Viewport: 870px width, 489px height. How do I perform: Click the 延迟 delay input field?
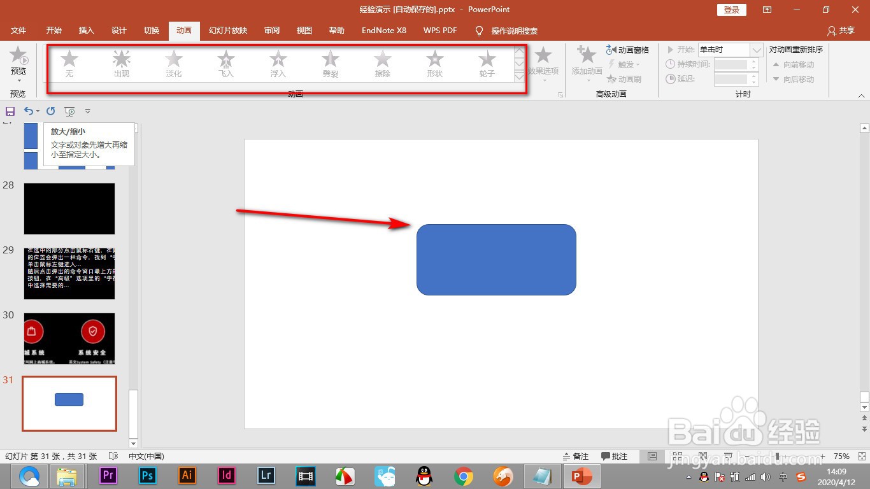[x=731, y=79]
